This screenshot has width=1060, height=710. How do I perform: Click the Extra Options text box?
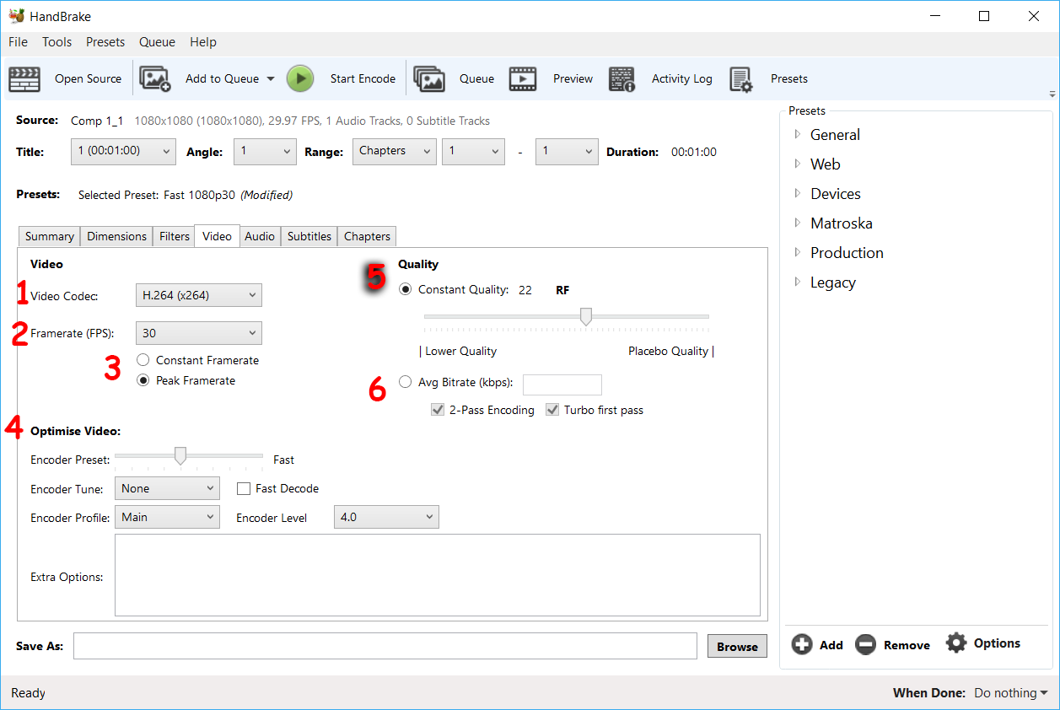pos(438,575)
